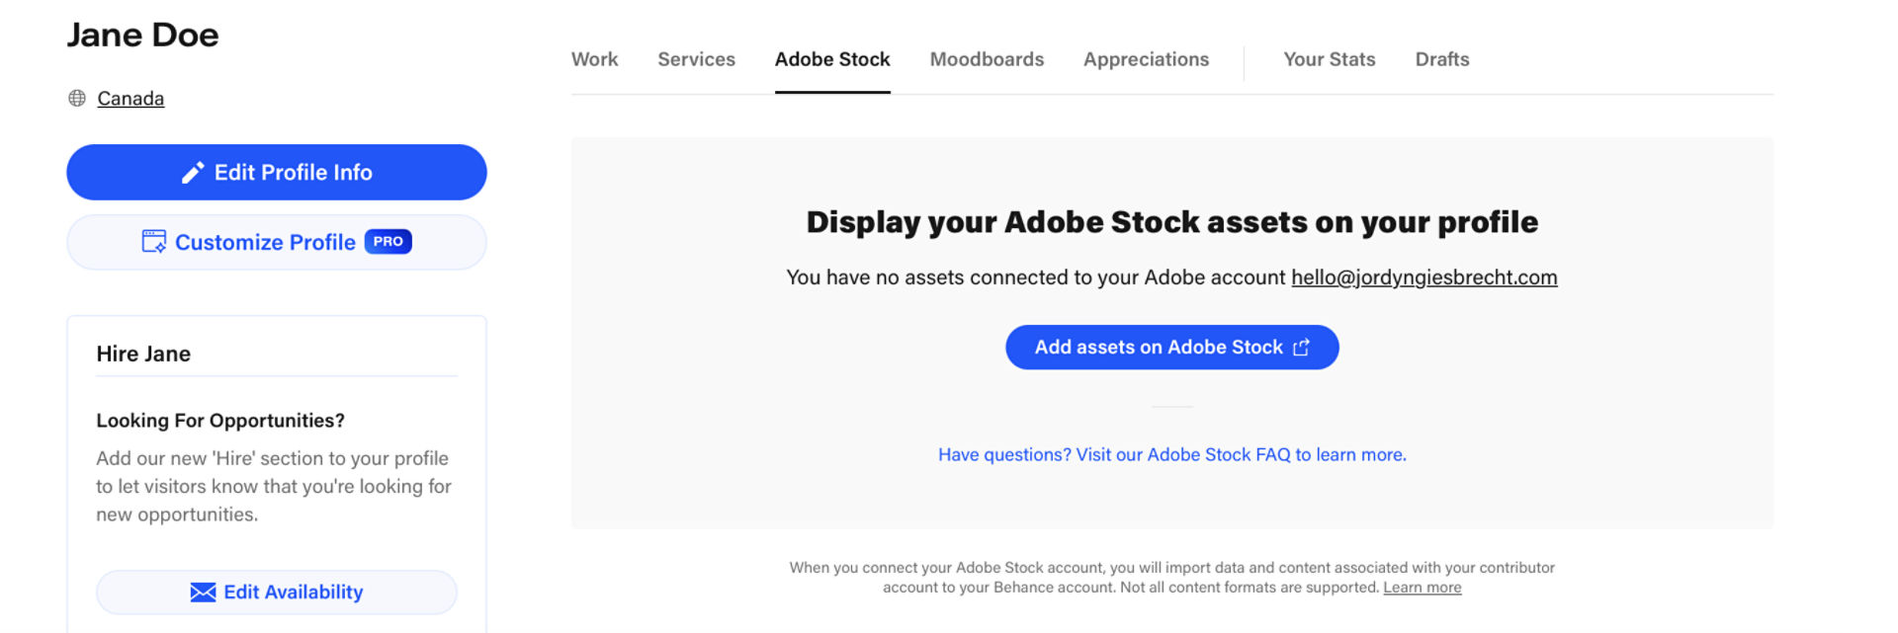
Task: Click the envelope icon on Edit Availability
Action: coord(203,593)
